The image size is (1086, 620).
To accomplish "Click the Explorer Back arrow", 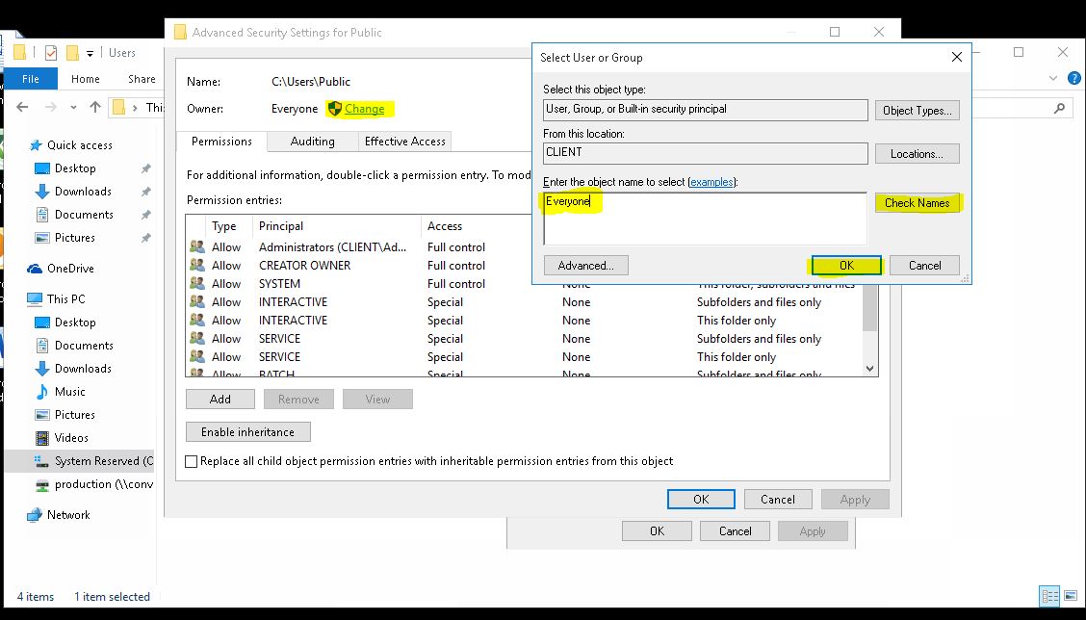I will pos(22,107).
